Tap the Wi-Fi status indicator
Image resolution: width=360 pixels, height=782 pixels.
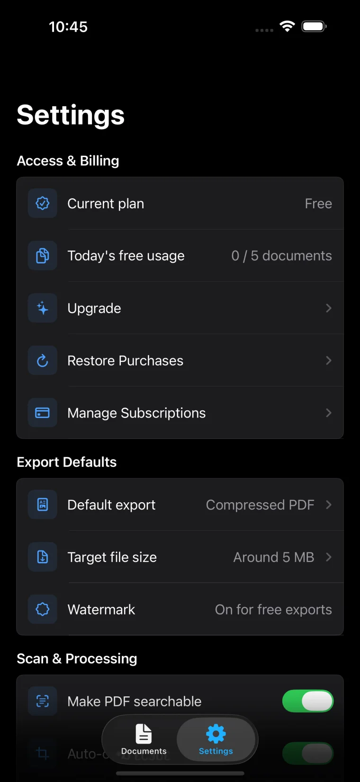[x=287, y=27]
